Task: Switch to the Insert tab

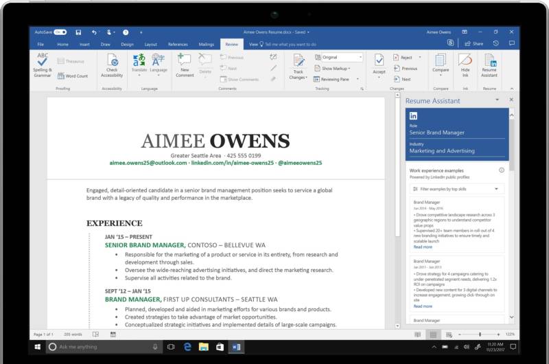Action: [84, 45]
